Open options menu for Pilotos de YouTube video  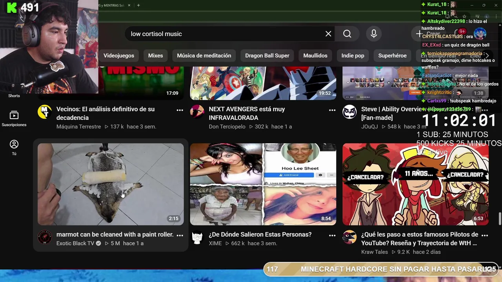click(x=485, y=235)
